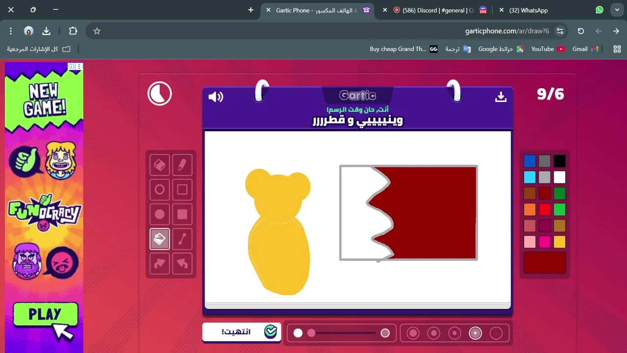Image resolution: width=627 pixels, height=353 pixels.
Task: Select the second largest brush thickness
Action: pyautogui.click(x=434, y=333)
